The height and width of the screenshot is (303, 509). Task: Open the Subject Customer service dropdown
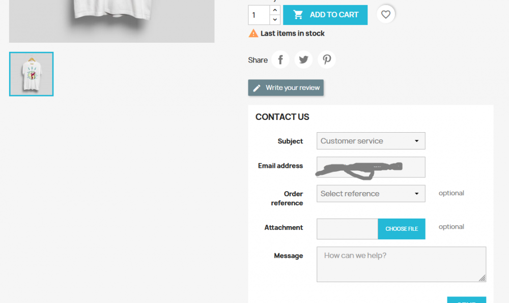[x=371, y=141]
